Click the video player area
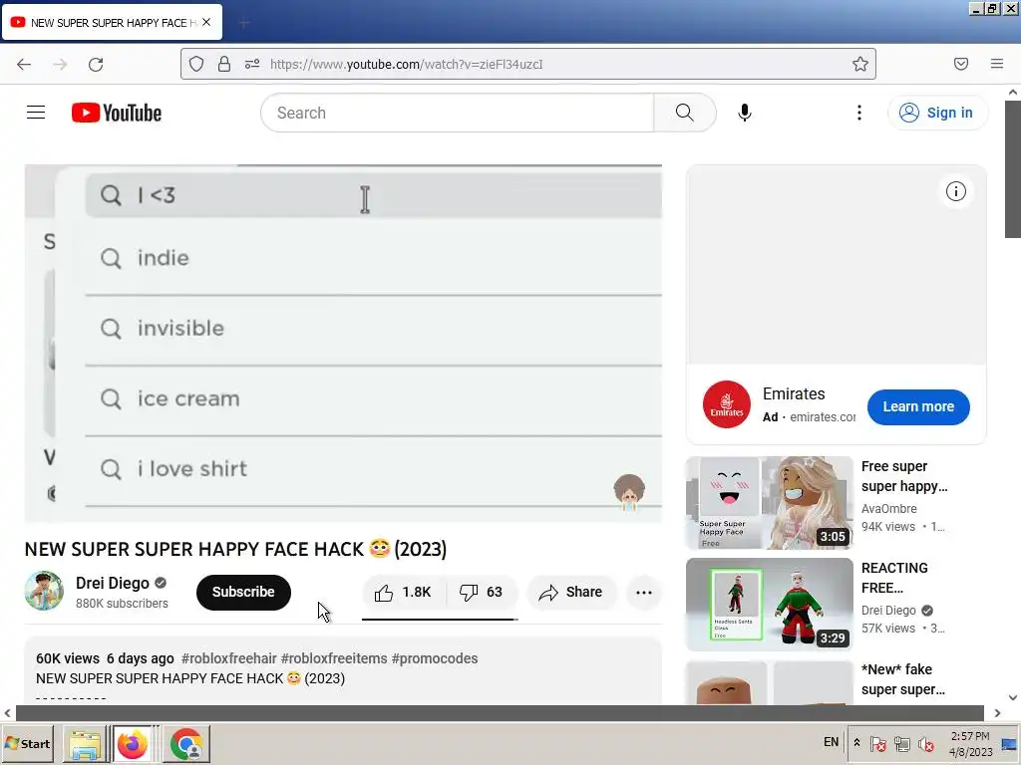Image resolution: width=1021 pixels, height=765 pixels. point(343,343)
